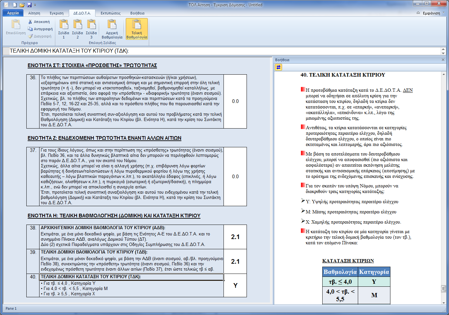This screenshot has height=315, width=449.
Task: Click the line 'Για τβ. ≤ 4,0 , Κατηγορία Υ'
Action: pos(68,283)
